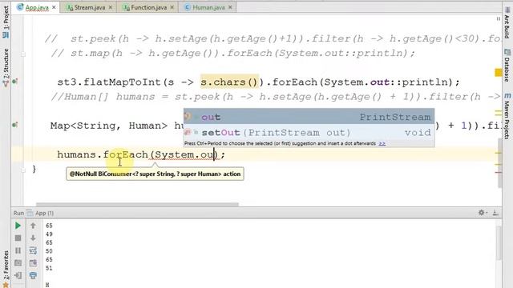Toggle soft-wrap in the Run console
This screenshot has height=288, width=513.
click(33, 250)
